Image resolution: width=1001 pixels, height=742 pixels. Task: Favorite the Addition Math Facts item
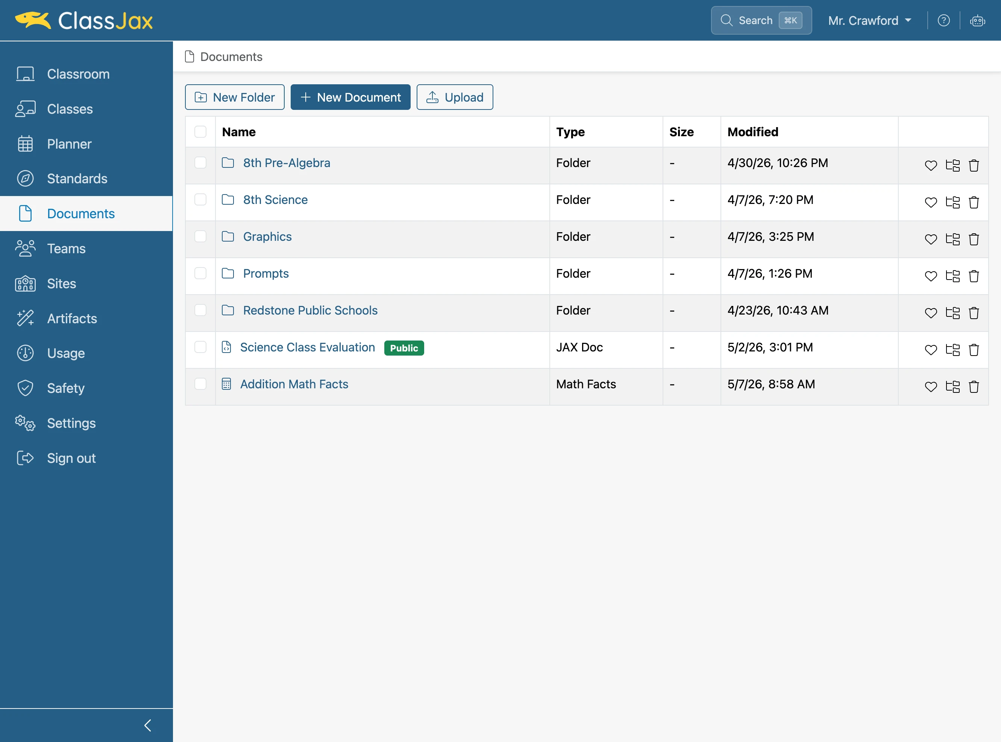[931, 386]
